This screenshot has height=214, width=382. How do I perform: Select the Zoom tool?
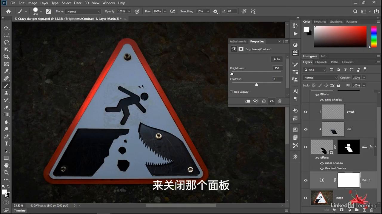[6, 172]
